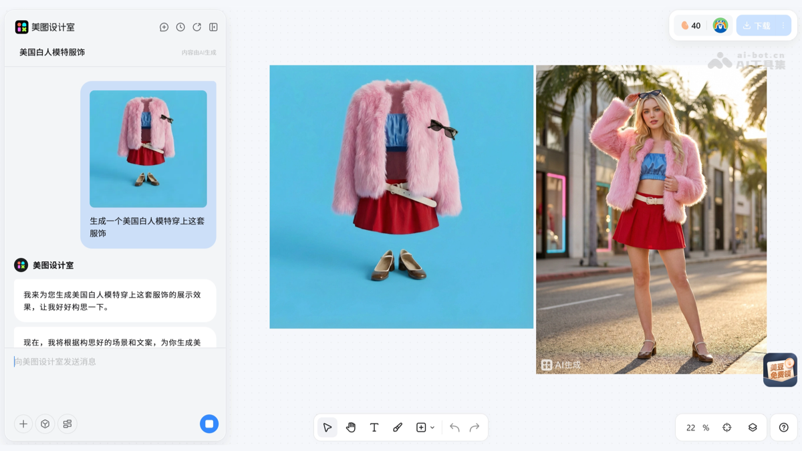Click the zoom-to-fit target icon
802x451 pixels.
click(x=728, y=427)
